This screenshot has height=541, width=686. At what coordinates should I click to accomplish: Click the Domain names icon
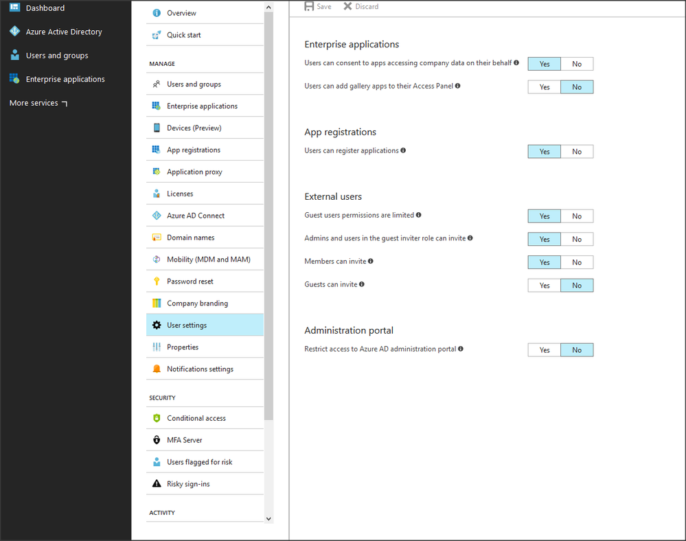156,237
